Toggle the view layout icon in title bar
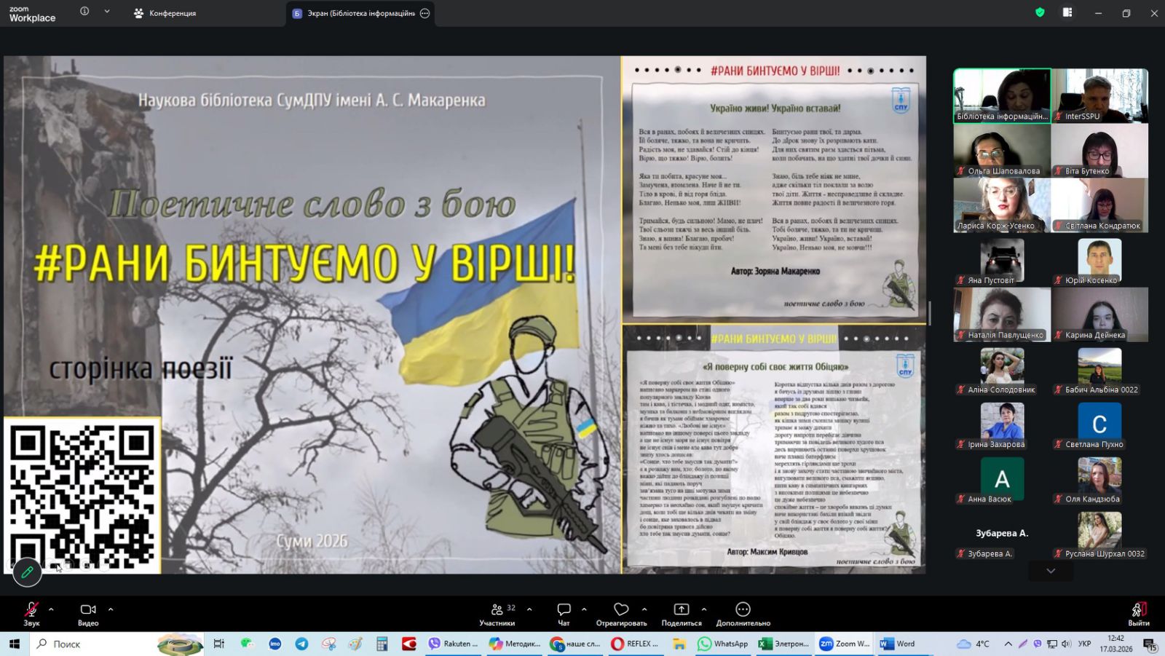This screenshot has height=656, width=1165. [x=1067, y=12]
